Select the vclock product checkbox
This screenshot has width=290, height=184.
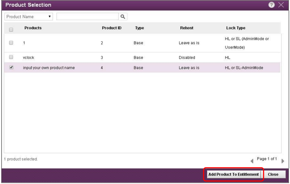11,57
